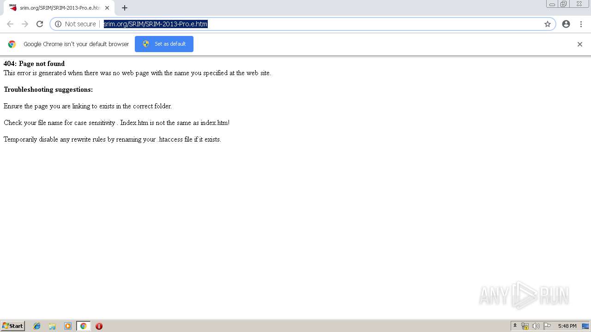
Task: Launch Internet Explorer from taskbar
Action: pos(37,326)
